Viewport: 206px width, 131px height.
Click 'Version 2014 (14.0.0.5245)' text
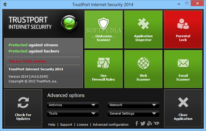[x=28, y=76]
